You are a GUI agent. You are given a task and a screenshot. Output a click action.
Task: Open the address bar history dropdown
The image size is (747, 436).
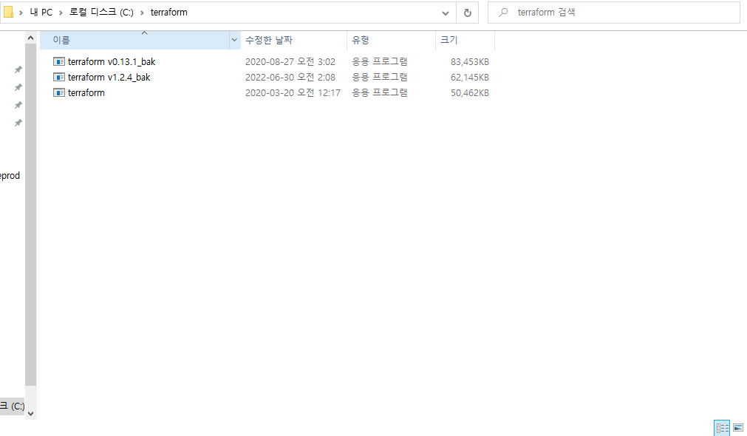point(446,13)
